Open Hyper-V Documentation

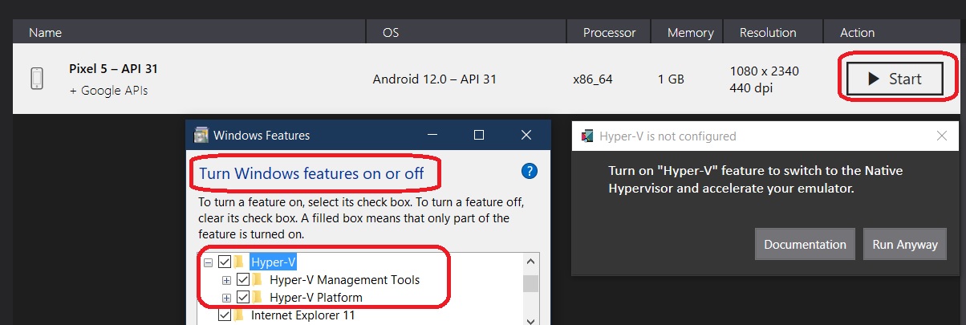pyautogui.click(x=805, y=244)
